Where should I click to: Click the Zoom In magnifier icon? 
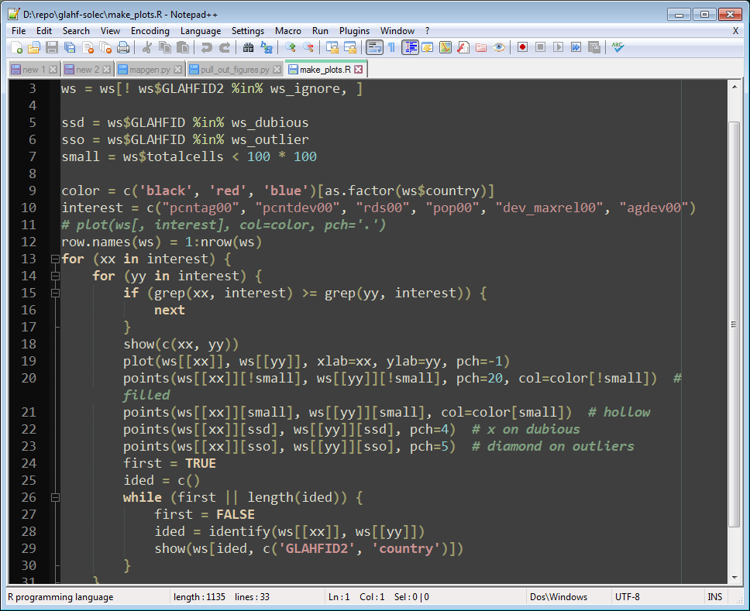click(x=291, y=48)
